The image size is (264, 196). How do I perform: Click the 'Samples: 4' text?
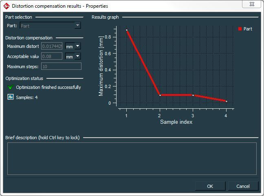point(27,97)
